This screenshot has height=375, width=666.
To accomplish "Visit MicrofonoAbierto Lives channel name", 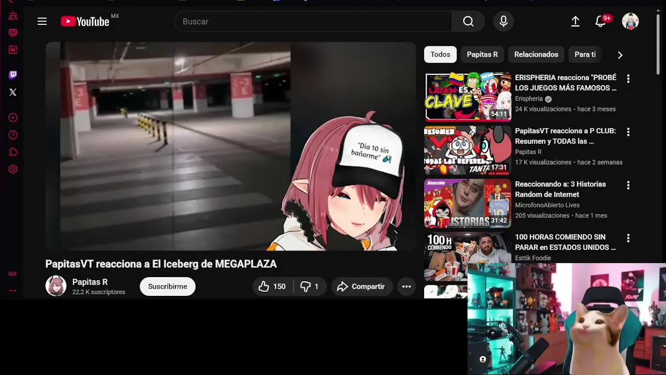I will 547,205.
